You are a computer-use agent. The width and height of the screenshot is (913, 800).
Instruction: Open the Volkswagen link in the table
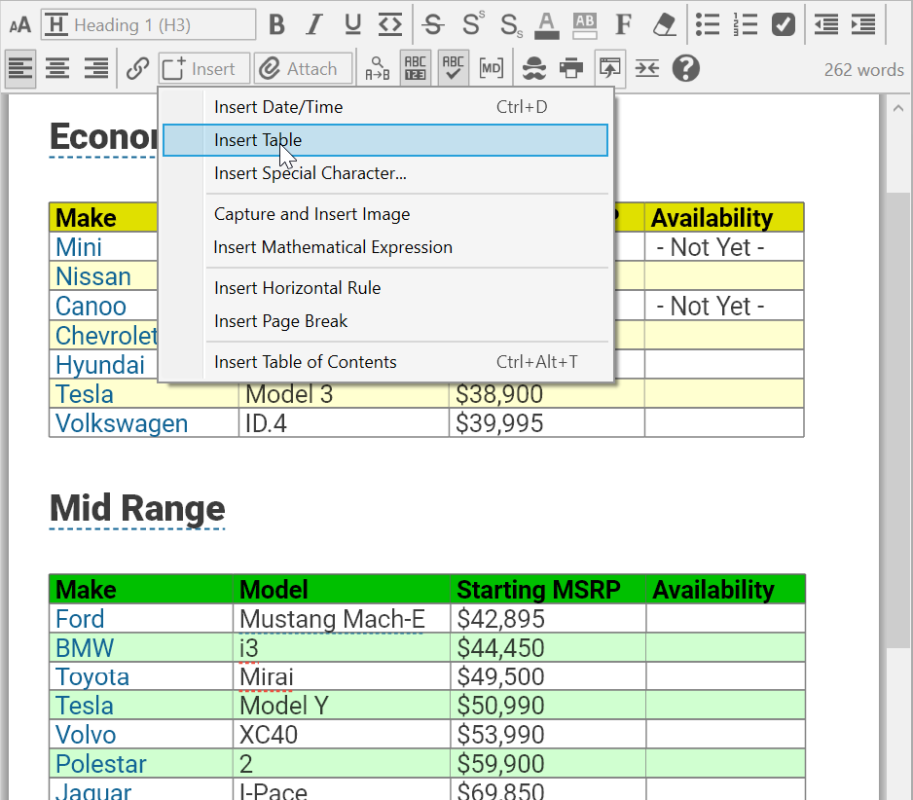(x=122, y=423)
